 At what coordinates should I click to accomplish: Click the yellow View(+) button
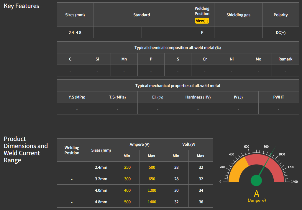202,21
